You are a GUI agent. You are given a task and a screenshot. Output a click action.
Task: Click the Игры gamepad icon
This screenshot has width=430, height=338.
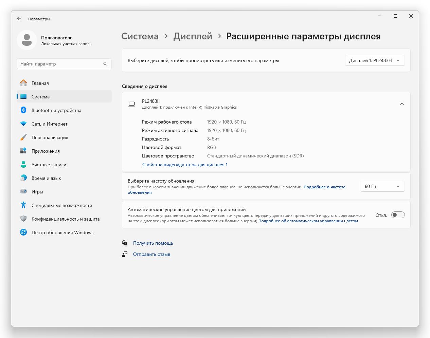(23, 191)
